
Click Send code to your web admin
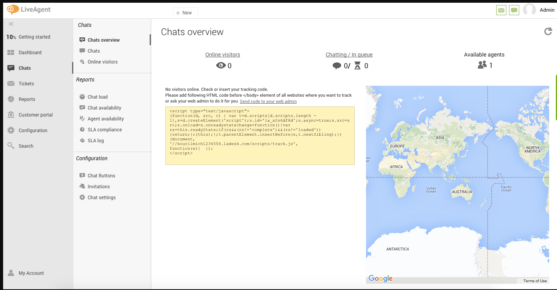click(x=268, y=101)
